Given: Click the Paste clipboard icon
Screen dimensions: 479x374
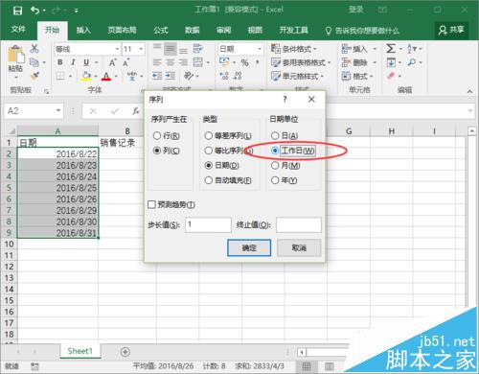Looking at the screenshot, I should (x=16, y=55).
